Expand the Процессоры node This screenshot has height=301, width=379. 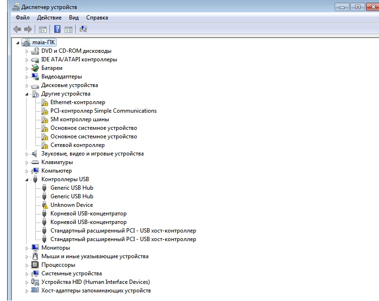coord(27,265)
